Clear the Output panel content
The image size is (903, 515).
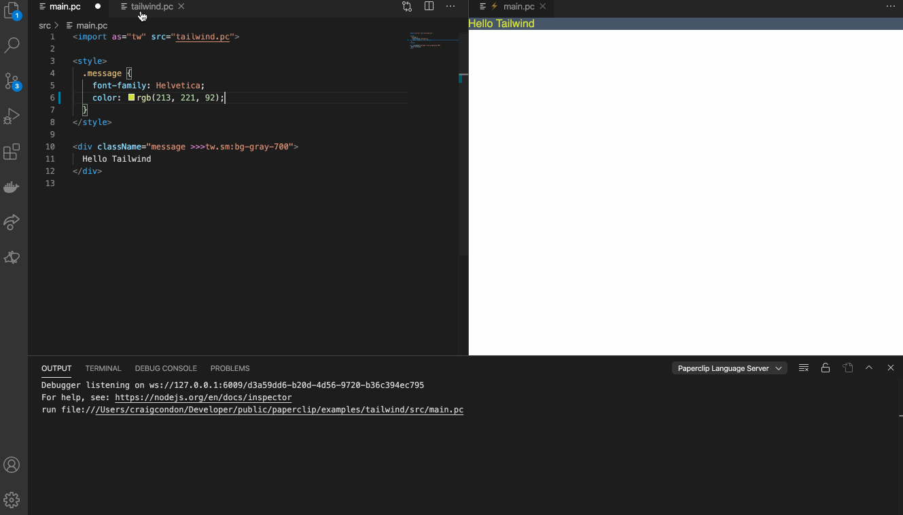pos(804,368)
